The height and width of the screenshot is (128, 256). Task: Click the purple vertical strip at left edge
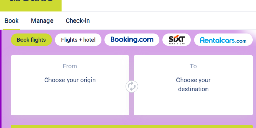[x=1, y=79]
